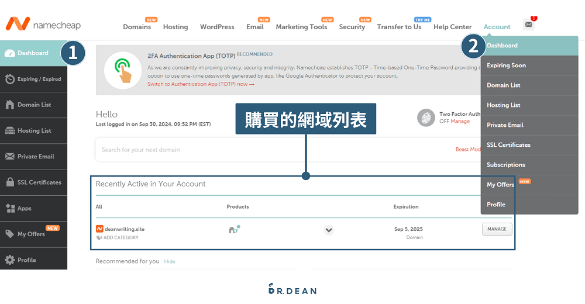Open Expiring / Expired in left sidebar

coord(33,79)
